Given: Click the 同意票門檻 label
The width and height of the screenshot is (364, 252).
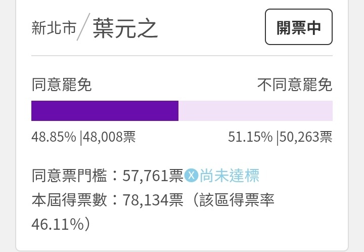Looking at the screenshot, I should point(69,176).
